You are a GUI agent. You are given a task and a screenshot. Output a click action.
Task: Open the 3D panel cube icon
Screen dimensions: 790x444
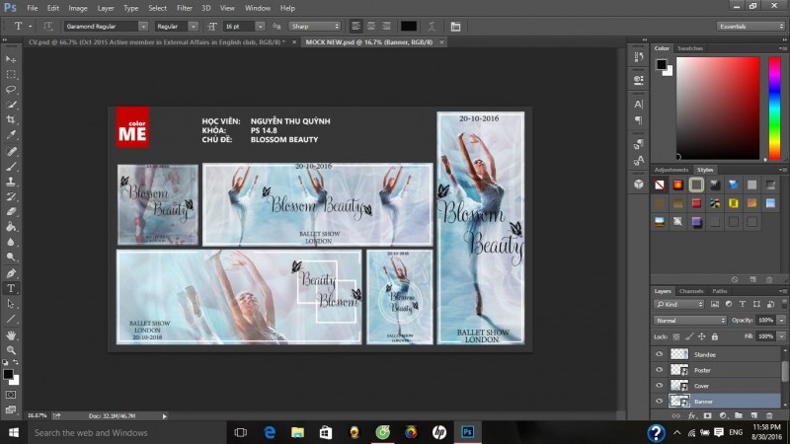click(638, 185)
